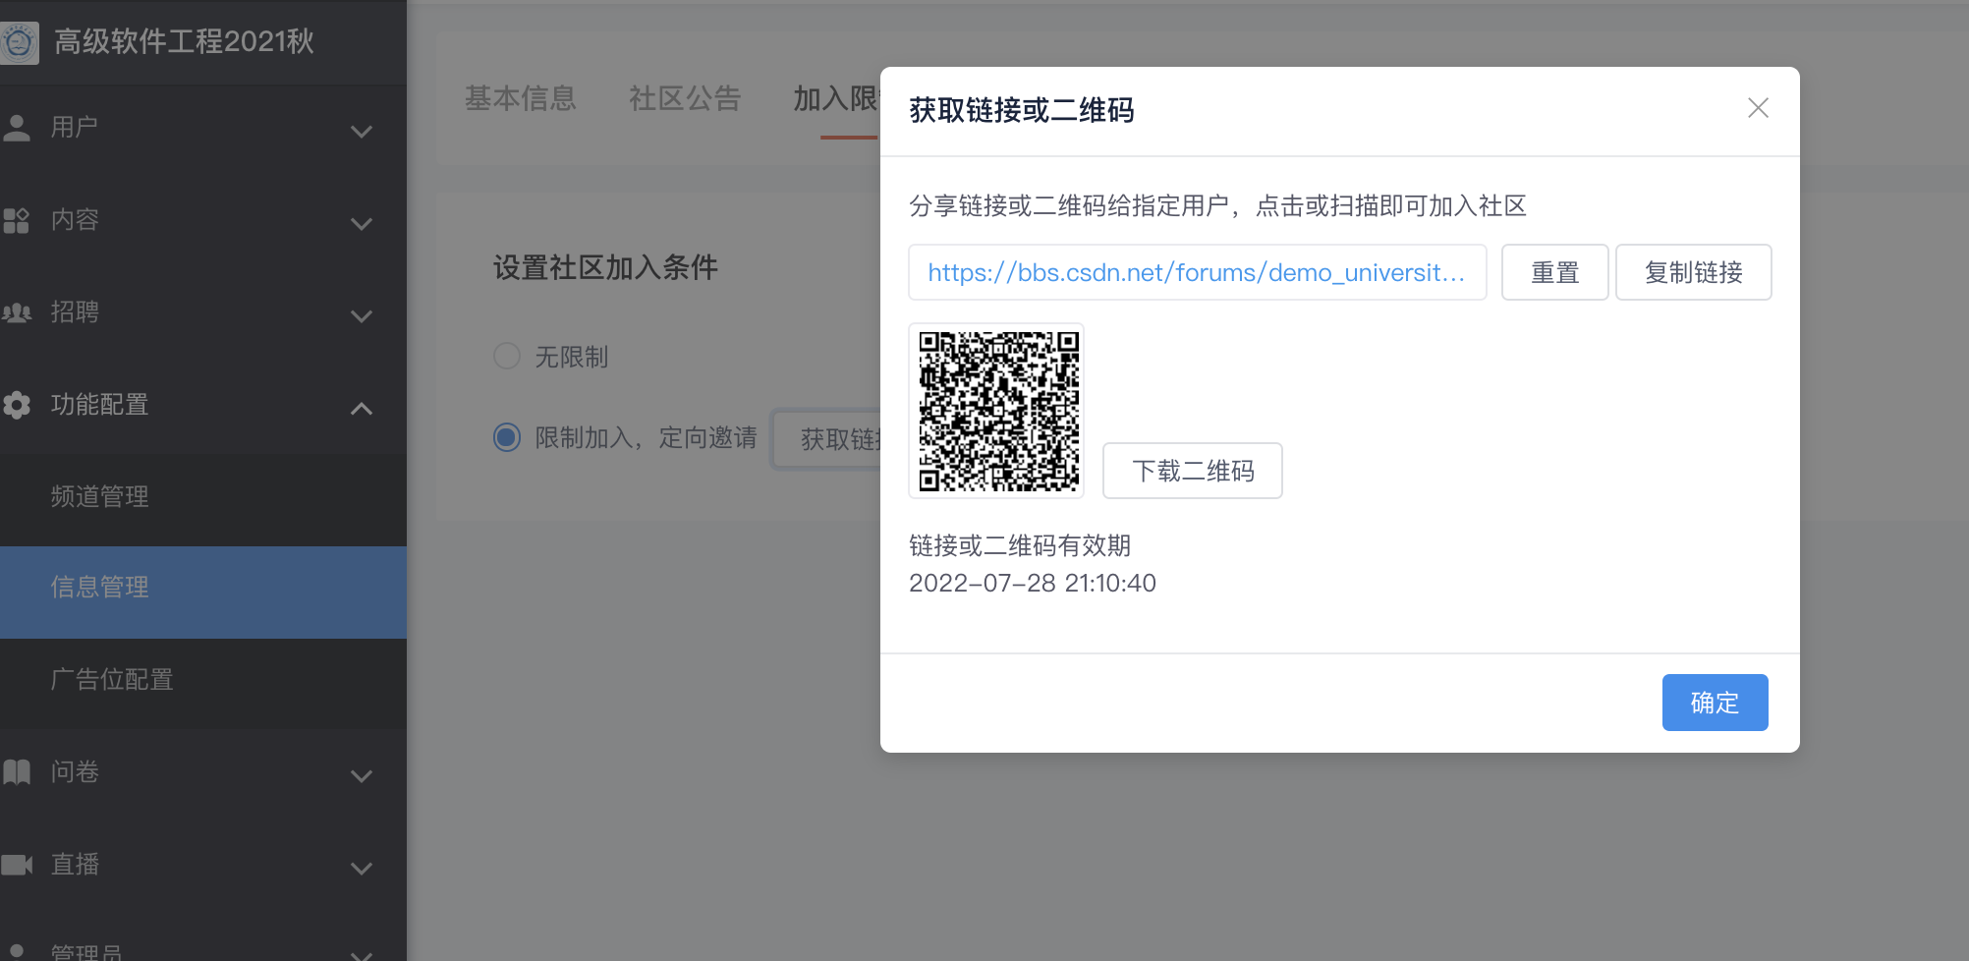Image resolution: width=1969 pixels, height=961 pixels.
Task: Click the 内容 grid icon
Action: click(17, 220)
